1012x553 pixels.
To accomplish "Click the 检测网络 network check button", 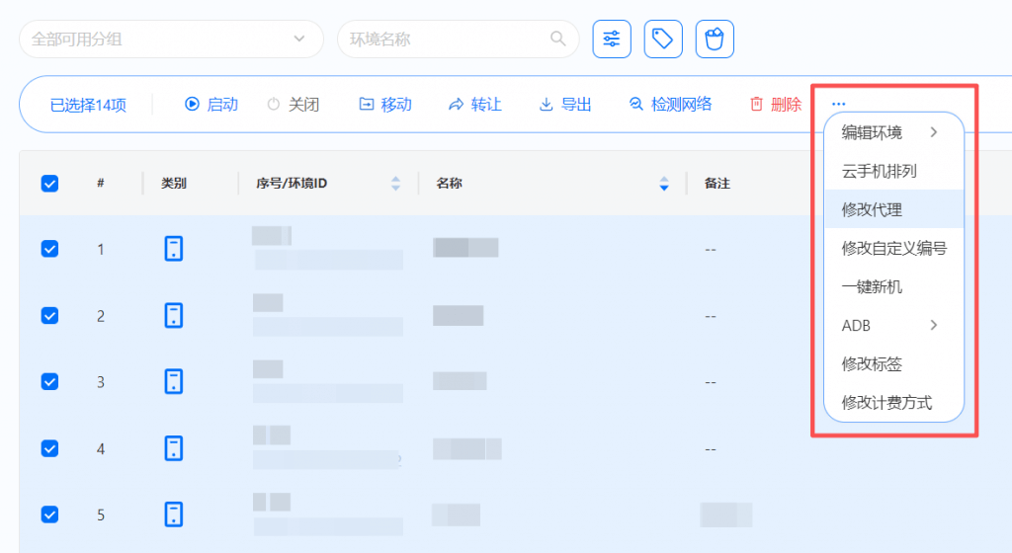I will coord(670,104).
